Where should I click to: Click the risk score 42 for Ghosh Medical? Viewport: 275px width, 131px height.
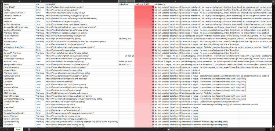(144, 56)
